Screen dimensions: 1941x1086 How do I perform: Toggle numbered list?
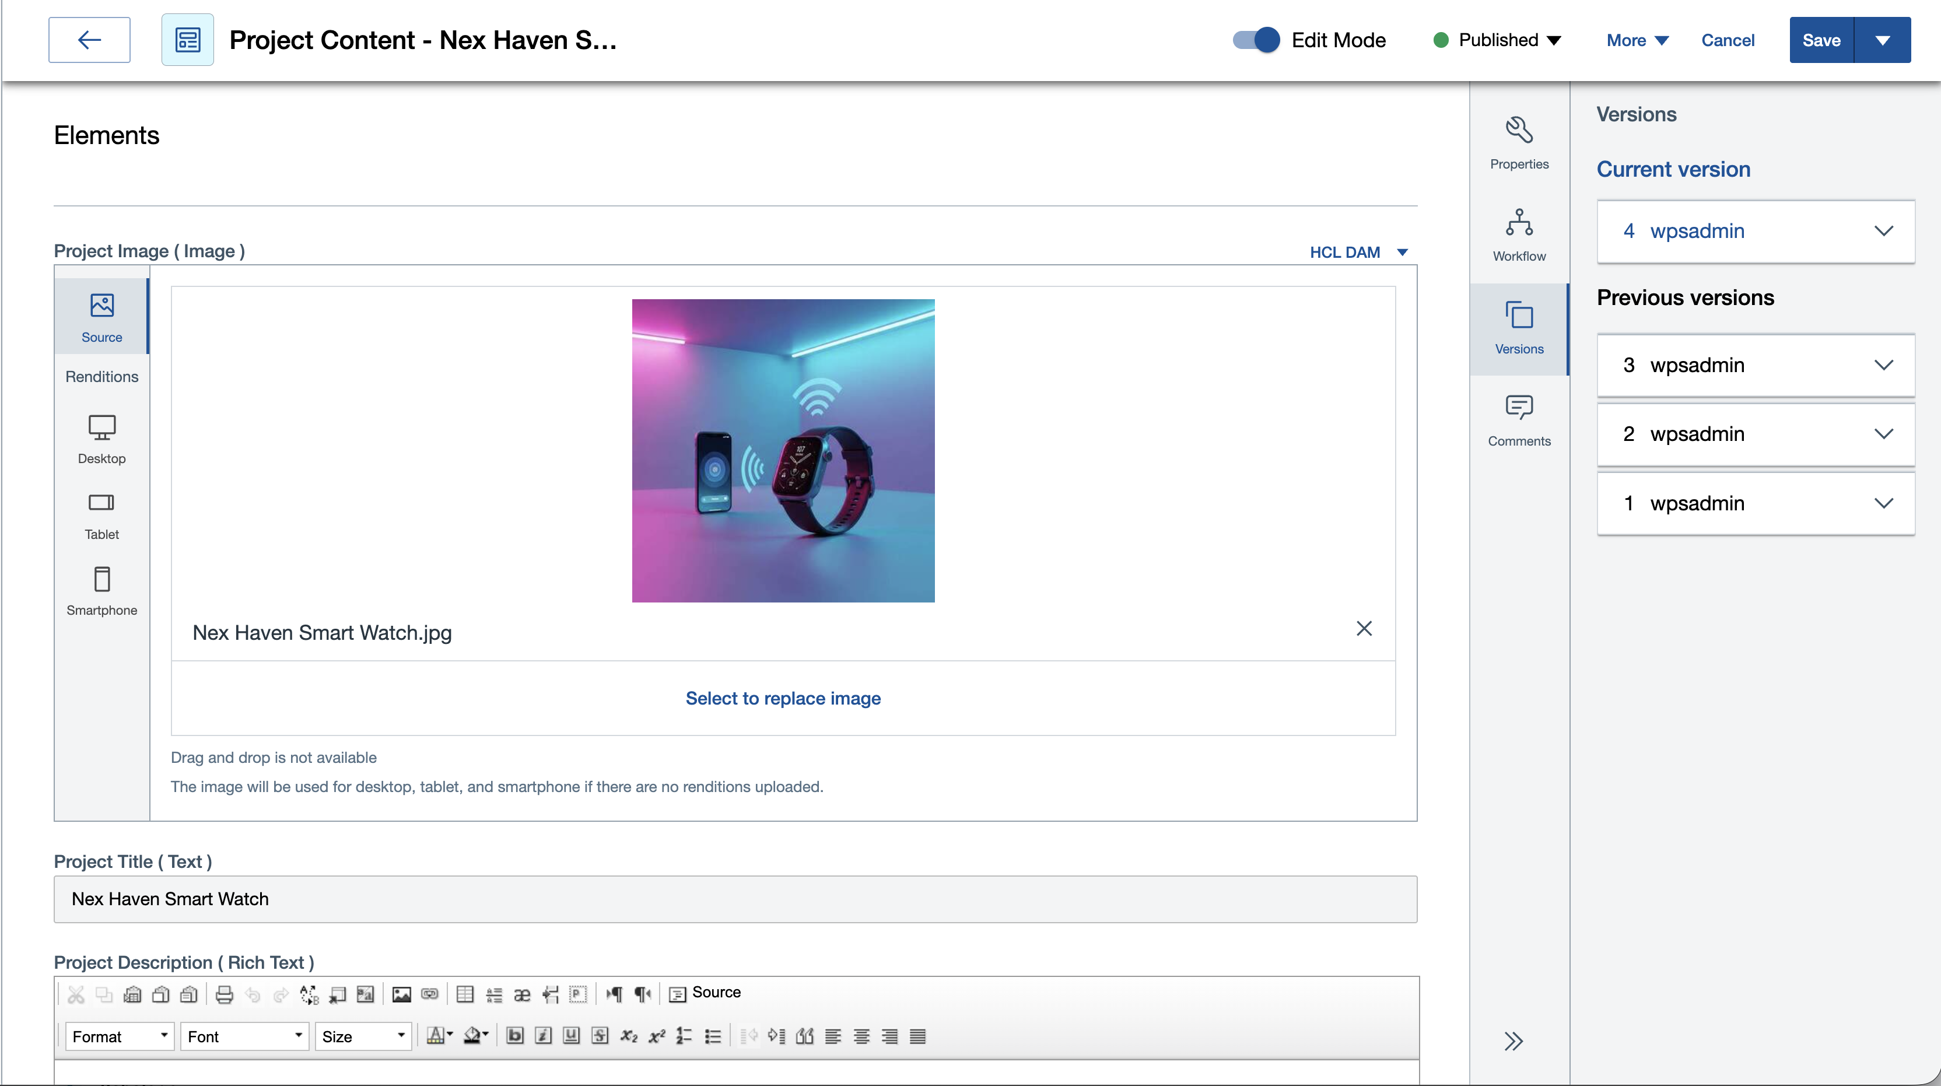click(684, 1036)
